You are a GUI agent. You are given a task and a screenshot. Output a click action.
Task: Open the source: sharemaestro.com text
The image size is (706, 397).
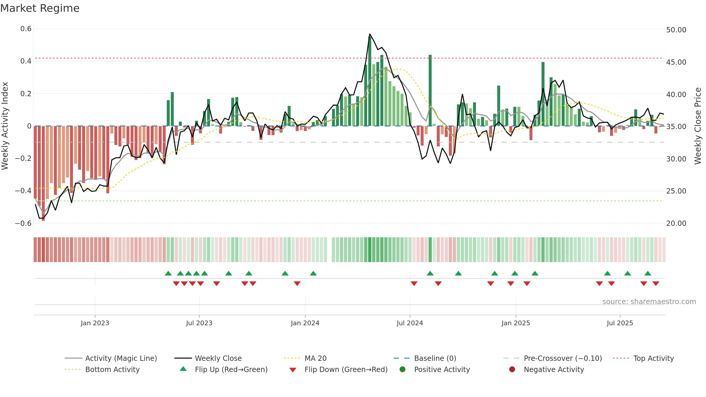coord(649,302)
